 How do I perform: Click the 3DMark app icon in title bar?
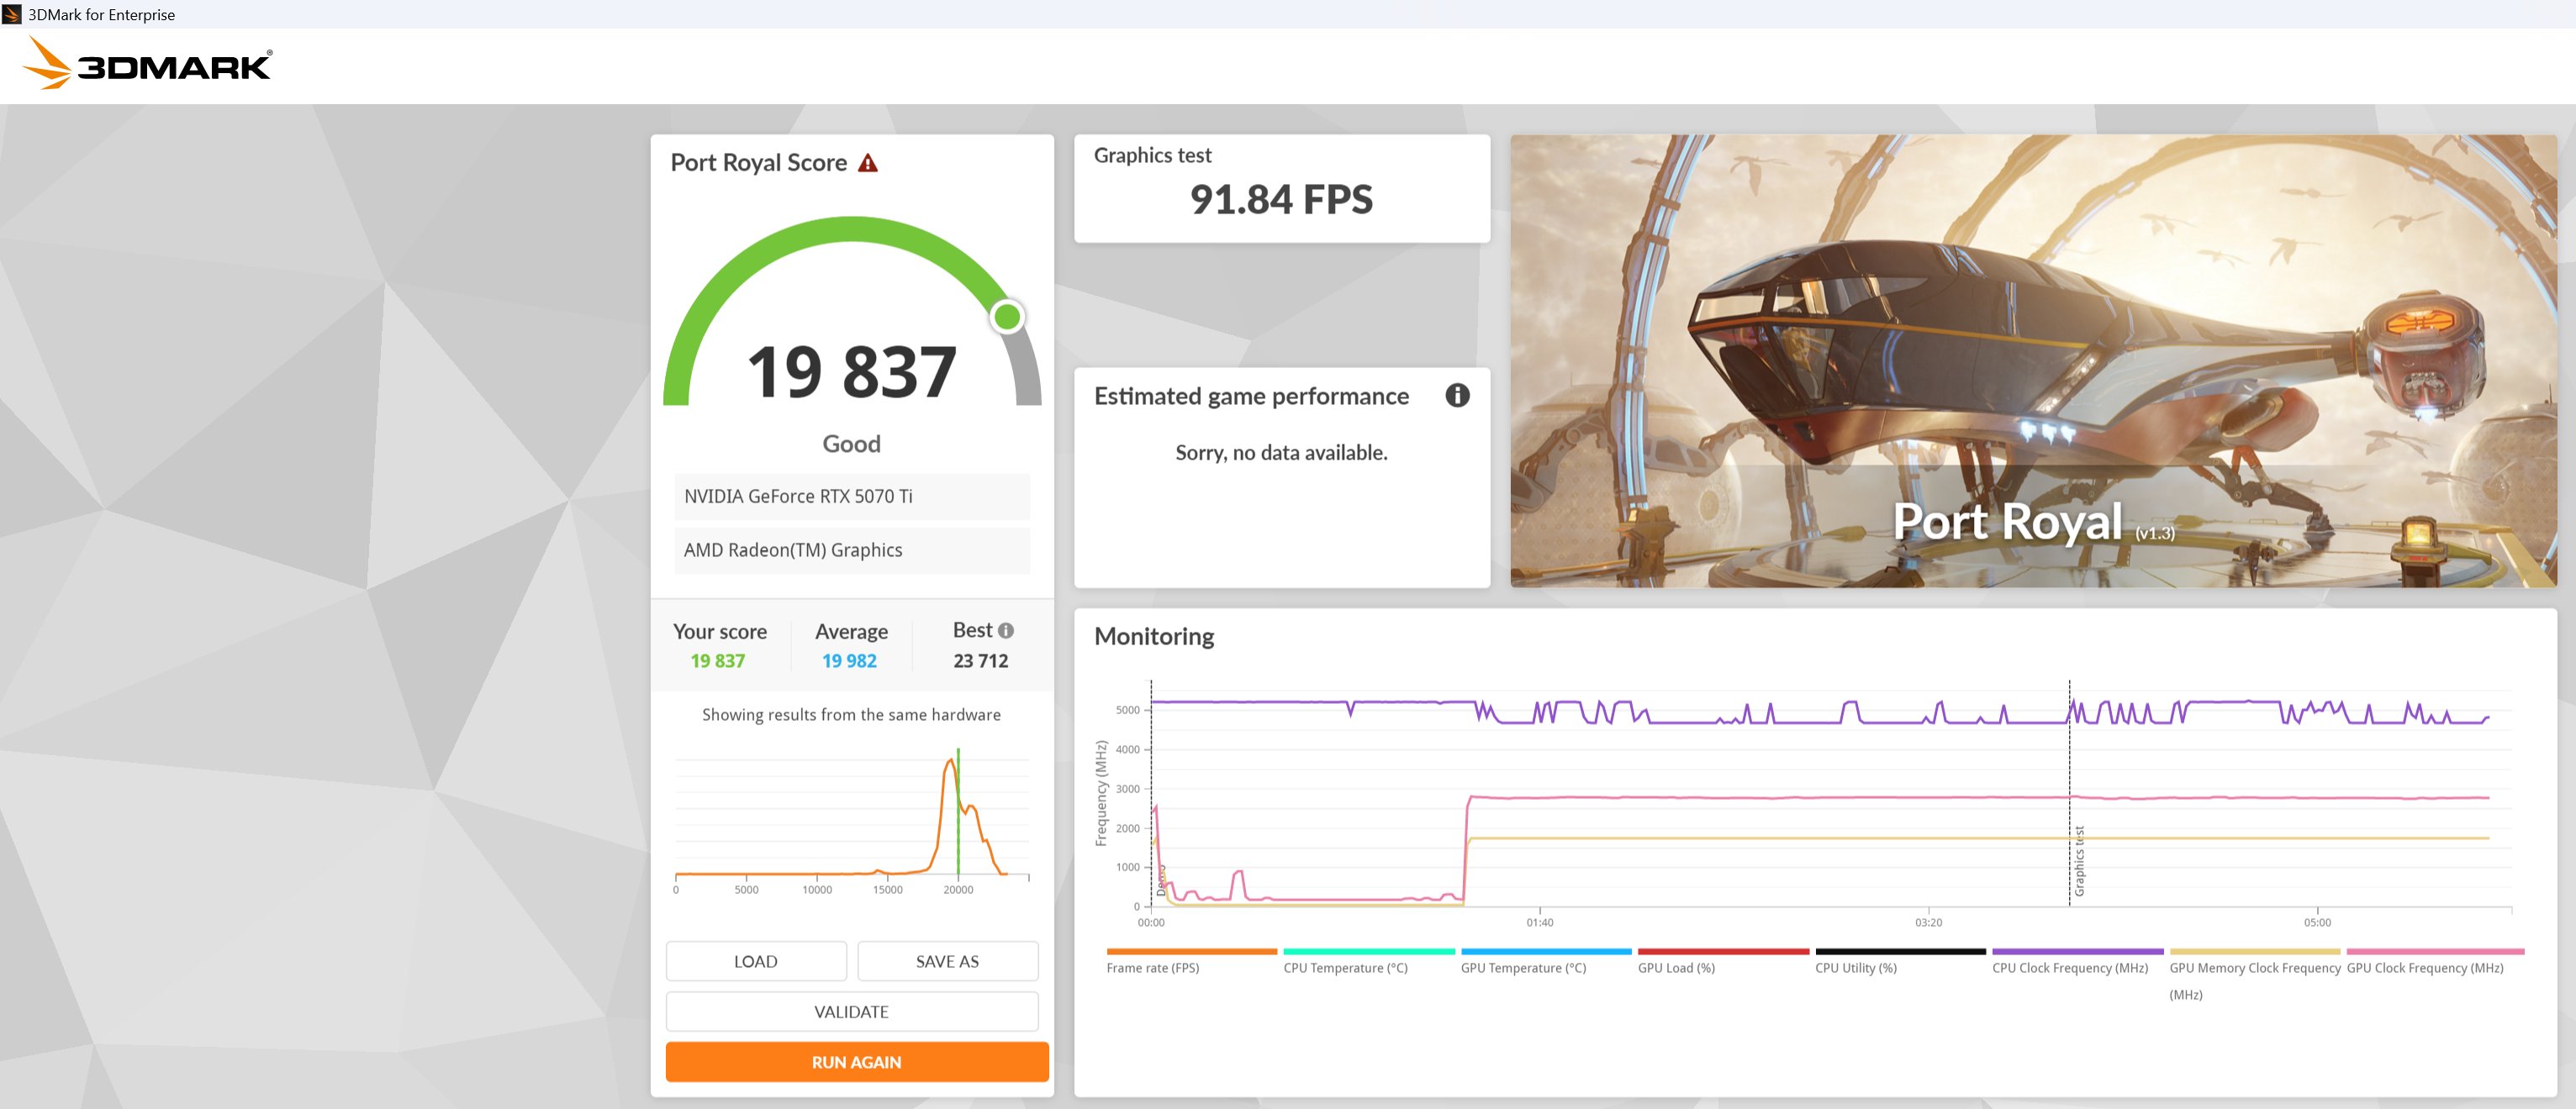coord(12,14)
